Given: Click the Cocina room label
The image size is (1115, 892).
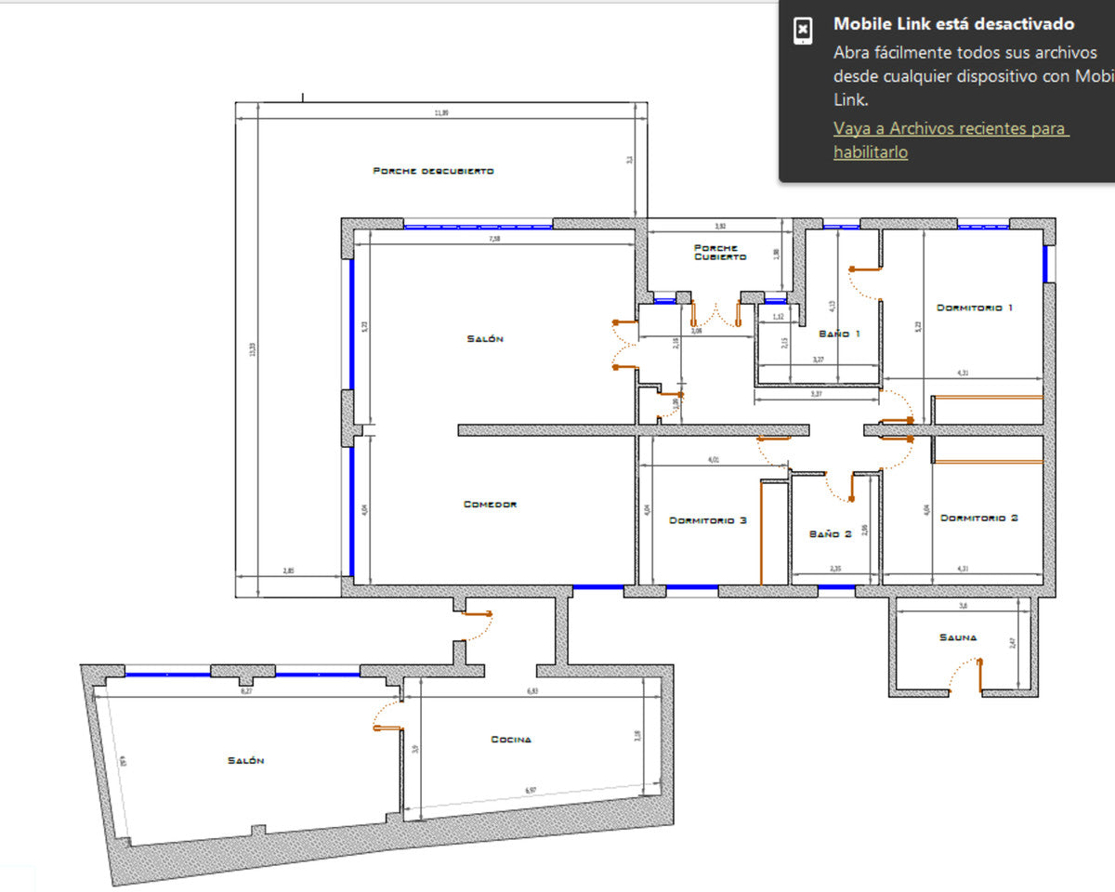Looking at the screenshot, I should [x=511, y=740].
